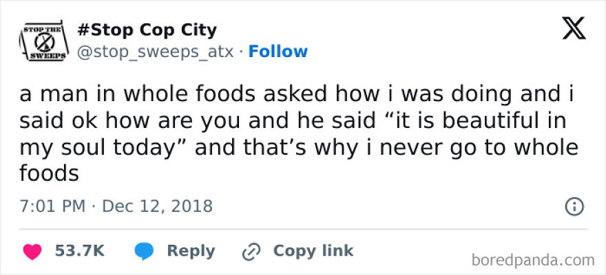Click the boredpanda.com watermark
The image size is (606, 275).
(534, 260)
